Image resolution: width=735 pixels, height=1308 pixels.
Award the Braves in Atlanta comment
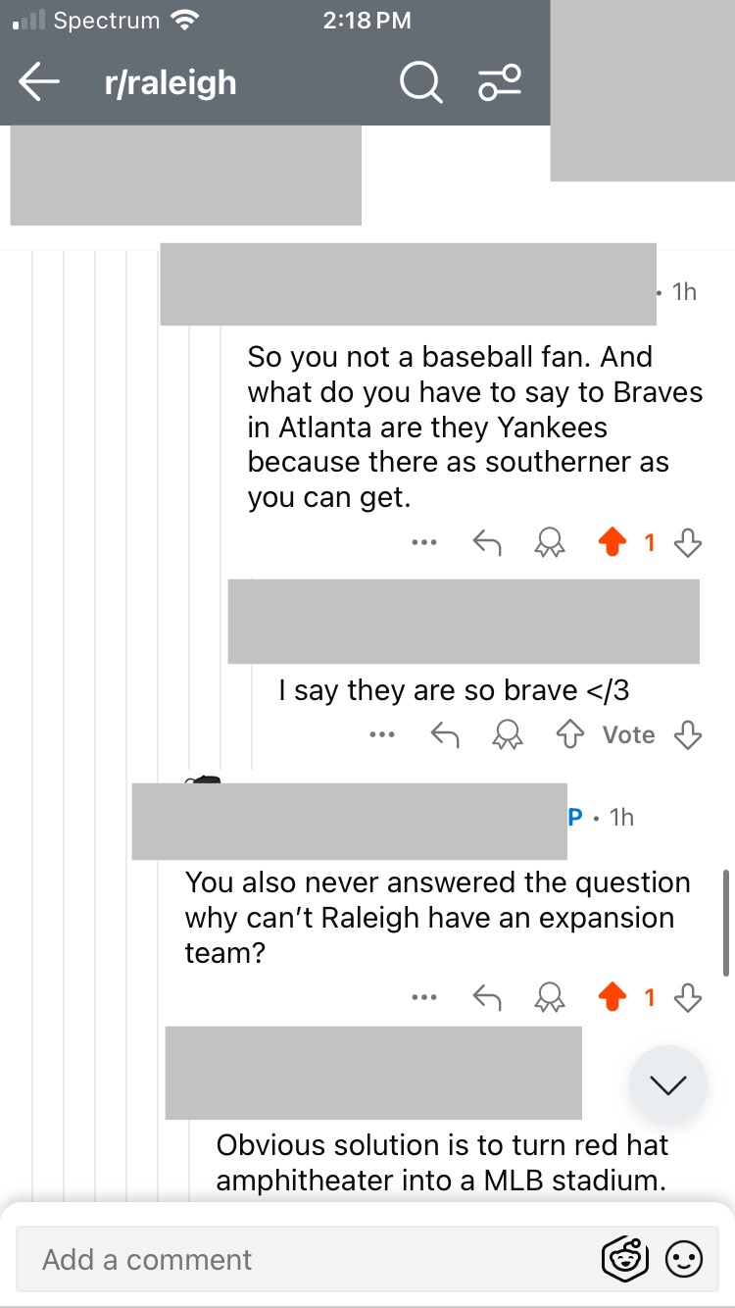(549, 542)
